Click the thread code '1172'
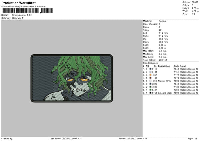Viewport: 200px width, 141px height. (x=176, y=75)
